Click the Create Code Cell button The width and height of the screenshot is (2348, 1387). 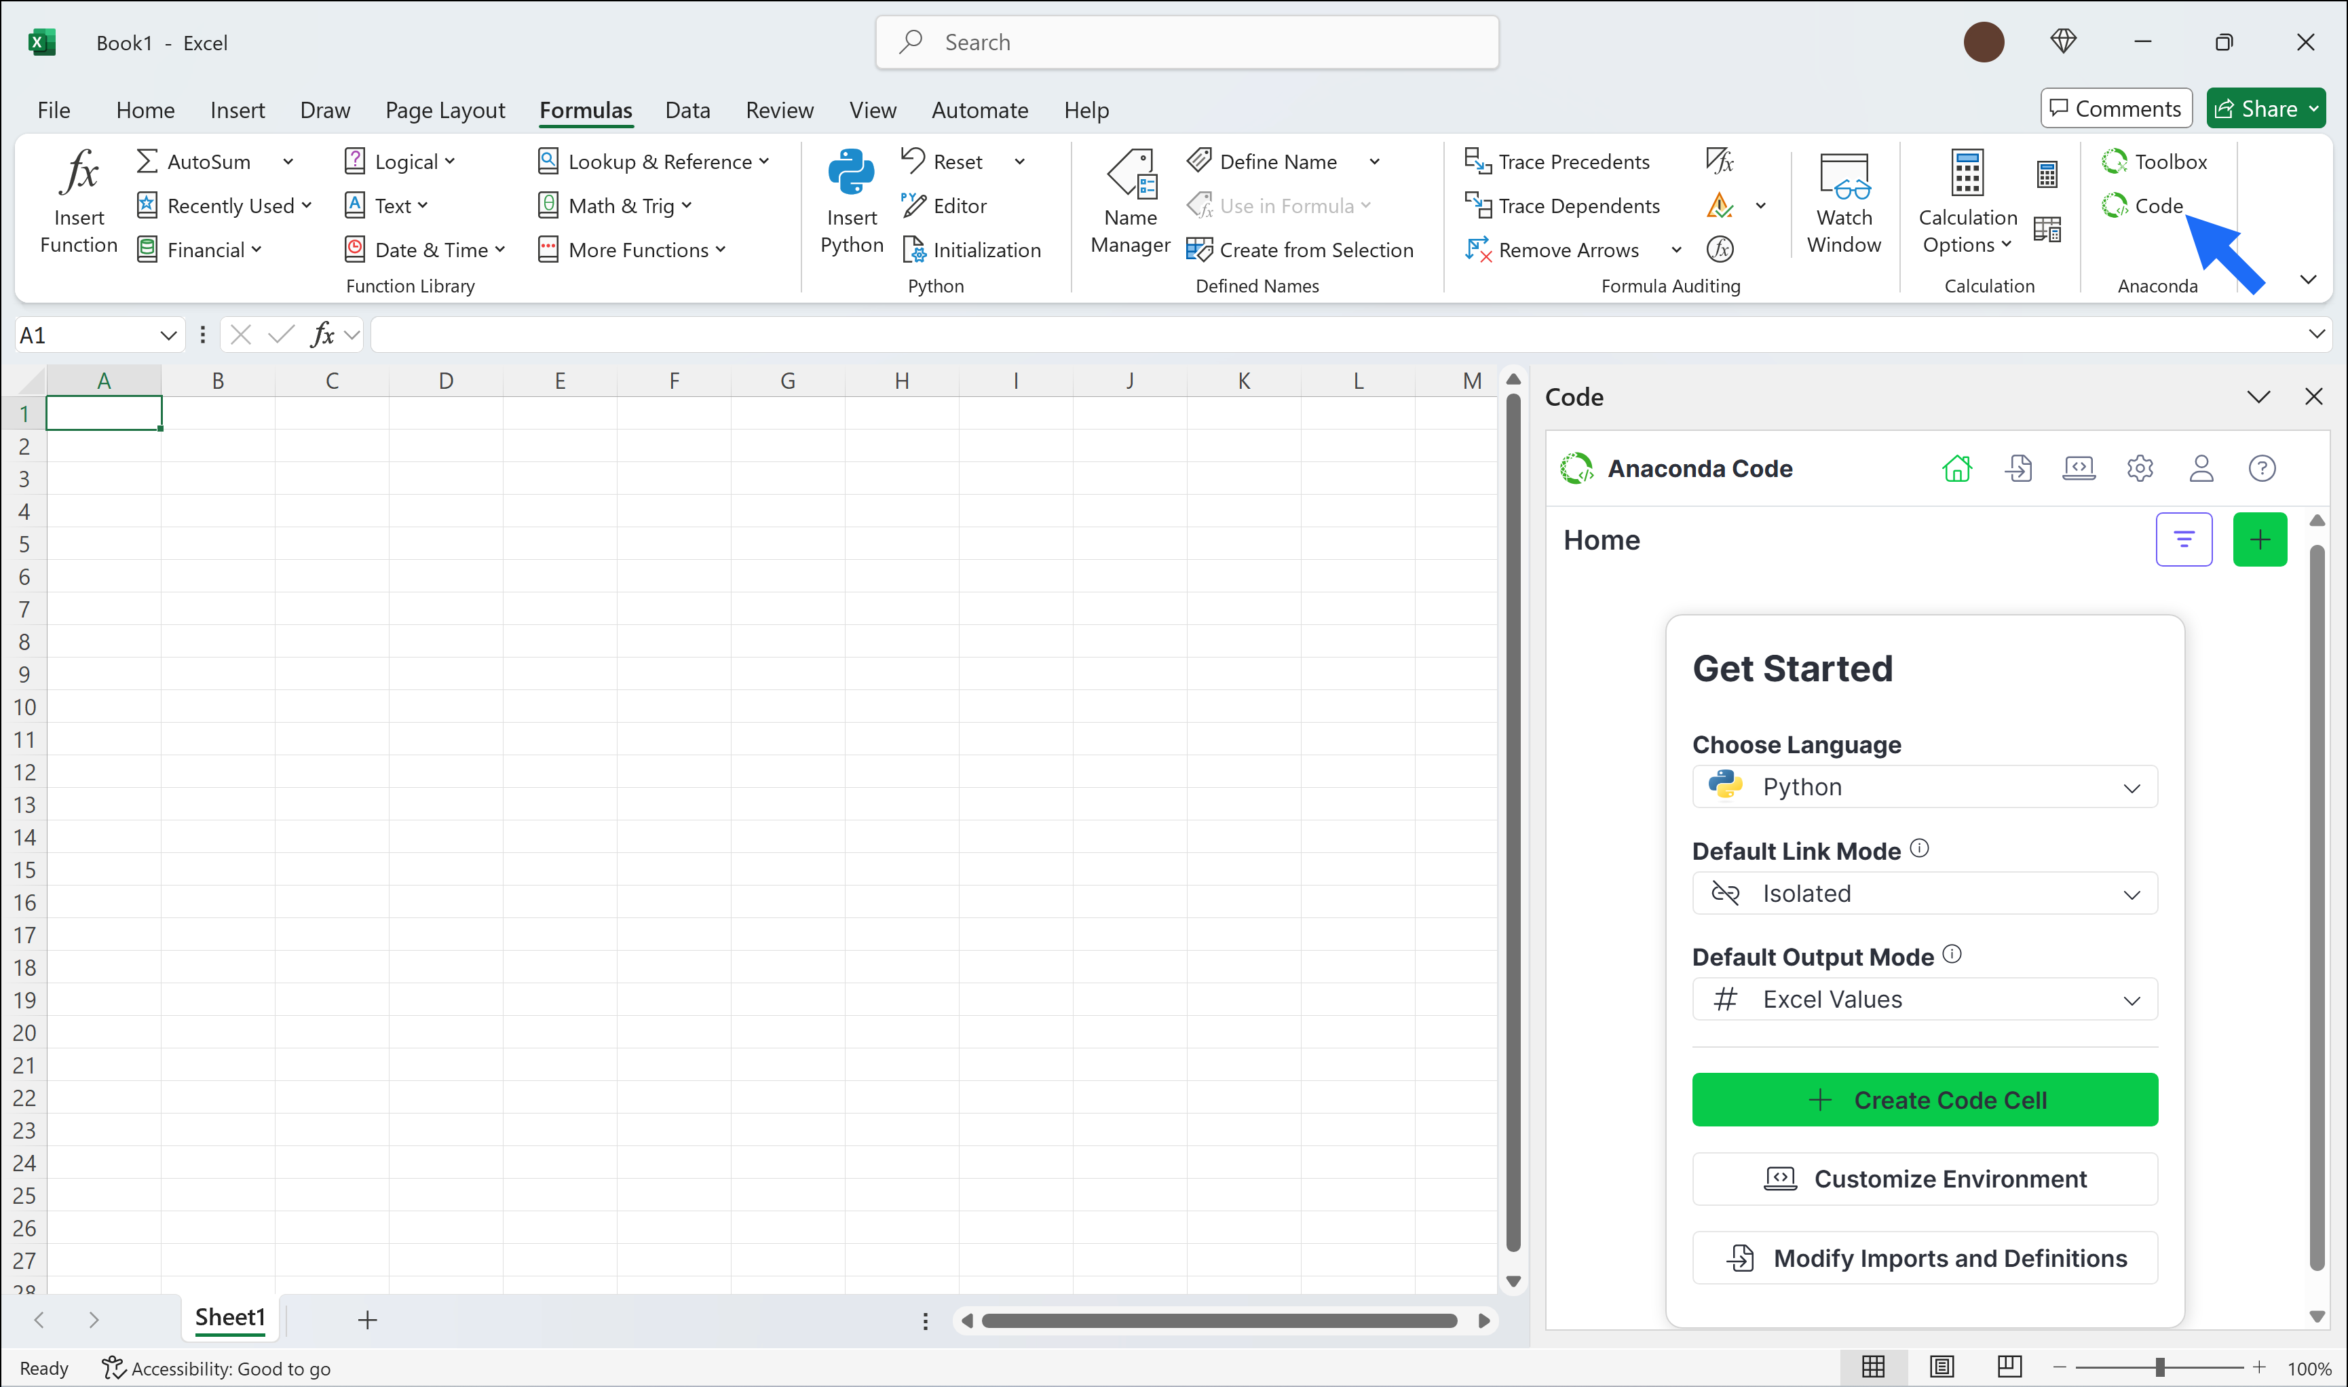pos(1924,1099)
